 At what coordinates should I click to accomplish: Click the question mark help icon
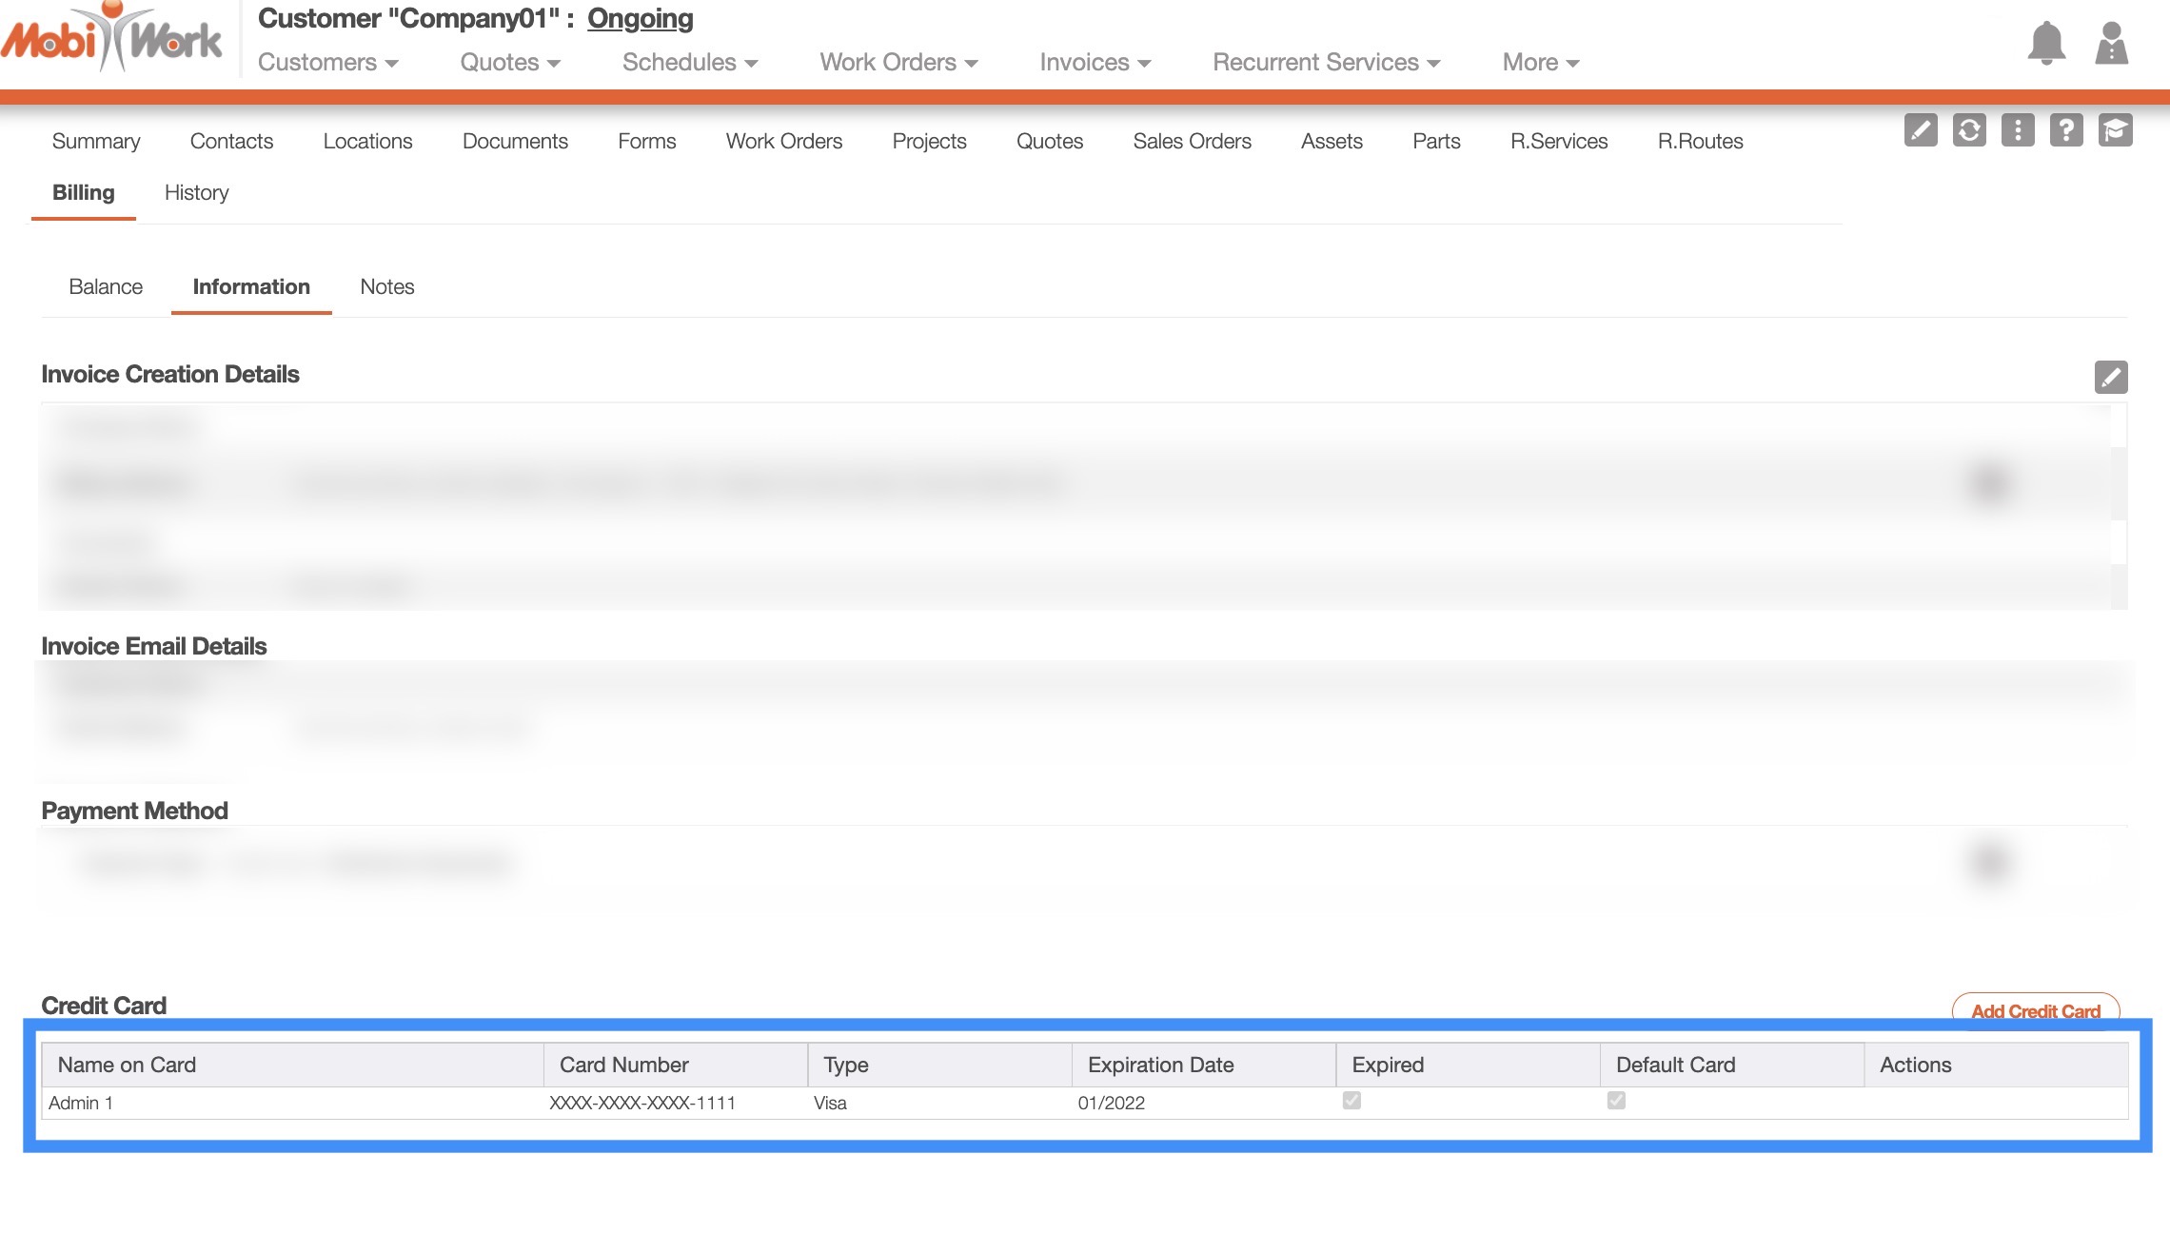click(2066, 129)
